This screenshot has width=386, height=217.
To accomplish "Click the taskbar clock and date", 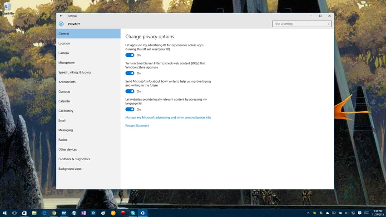I will coord(378,213).
